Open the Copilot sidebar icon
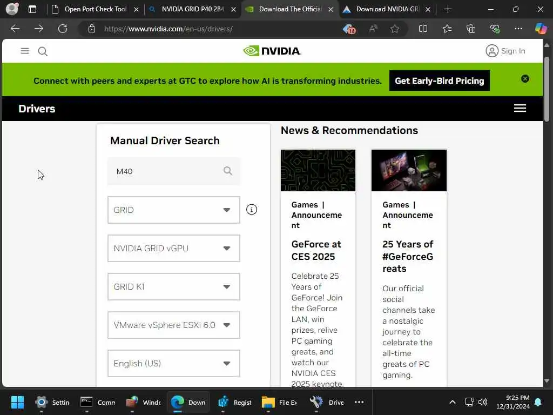Screen dimensions: 553x415 541,29
